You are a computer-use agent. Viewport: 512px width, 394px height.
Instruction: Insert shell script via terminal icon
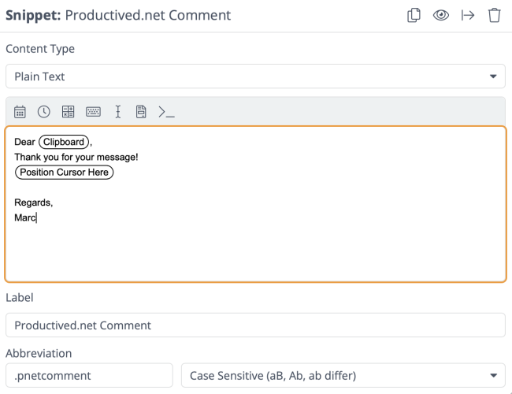[x=166, y=112]
